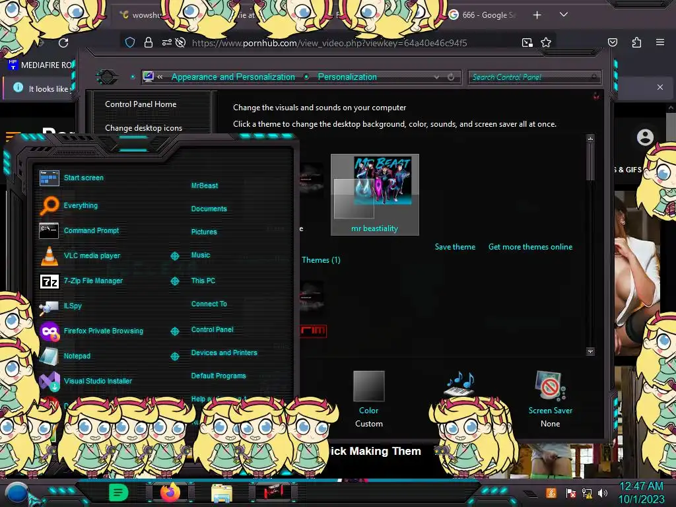Refresh the Control Panel address bar
The image size is (676, 507).
(451, 77)
